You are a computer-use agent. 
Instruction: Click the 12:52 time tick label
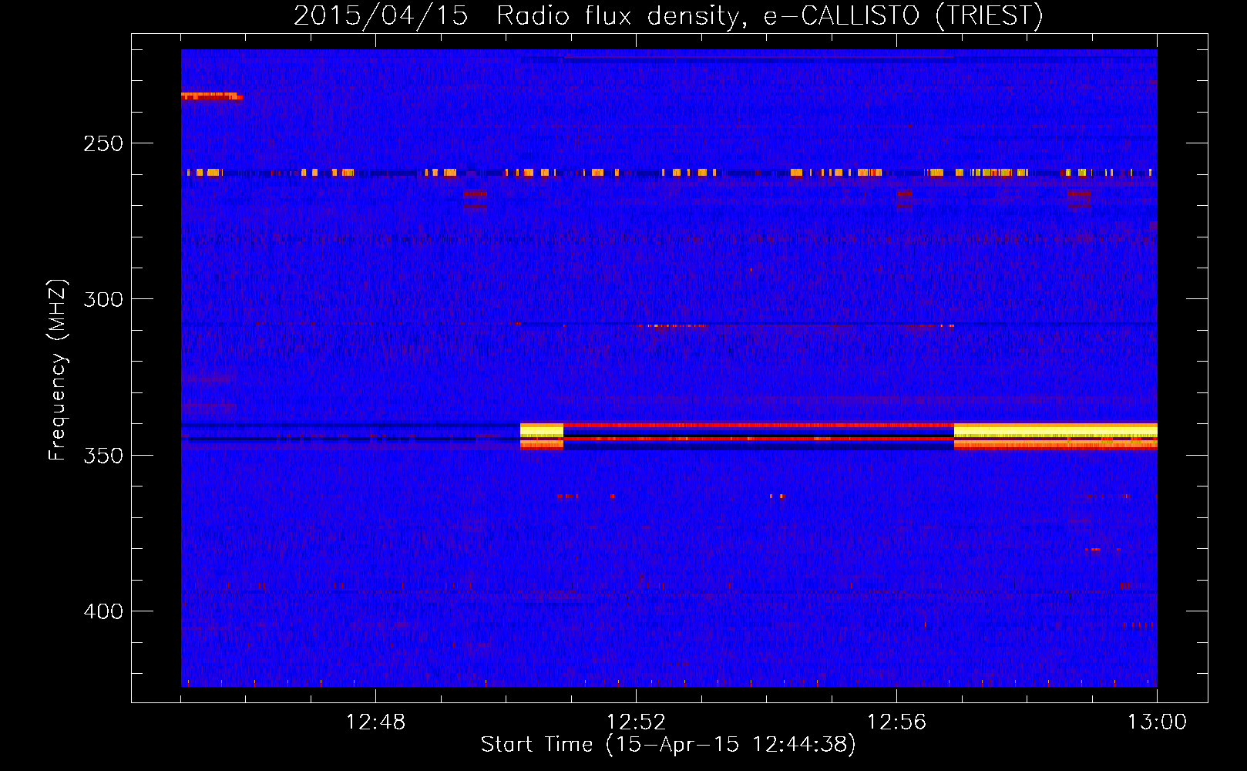[636, 722]
